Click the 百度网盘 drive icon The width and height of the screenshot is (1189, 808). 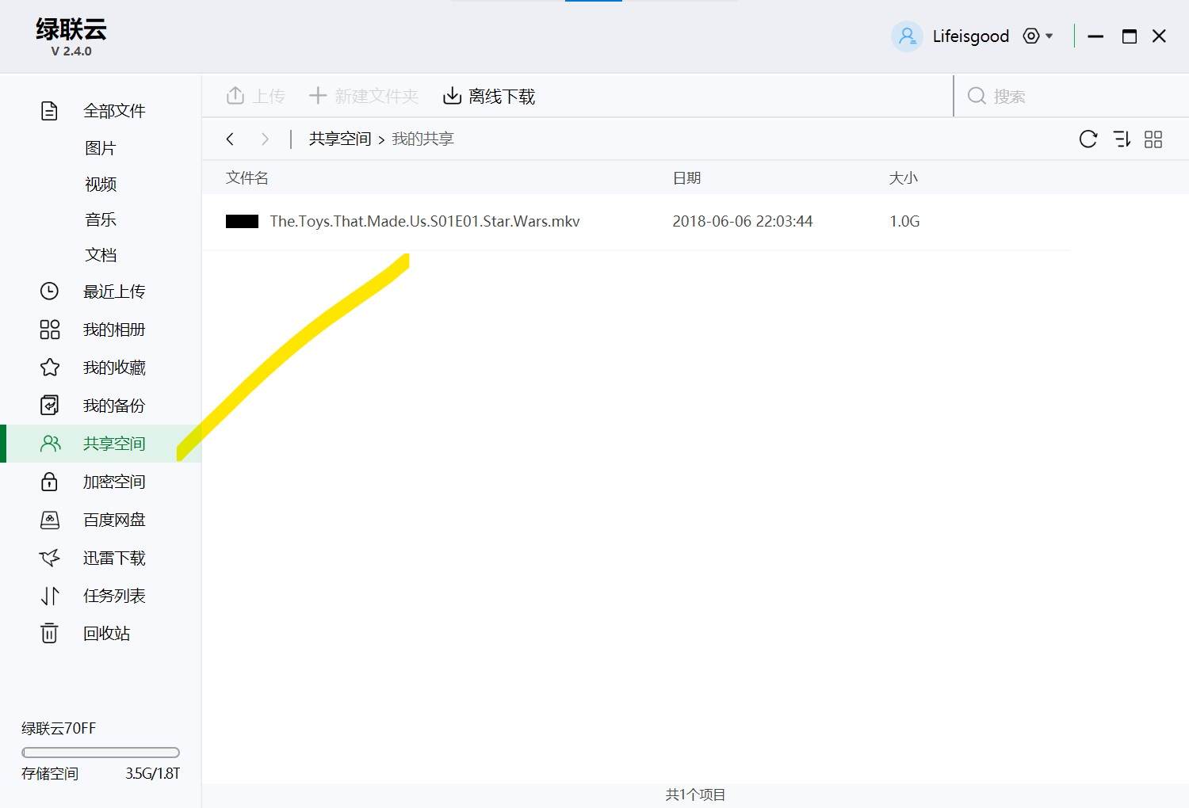(x=49, y=520)
